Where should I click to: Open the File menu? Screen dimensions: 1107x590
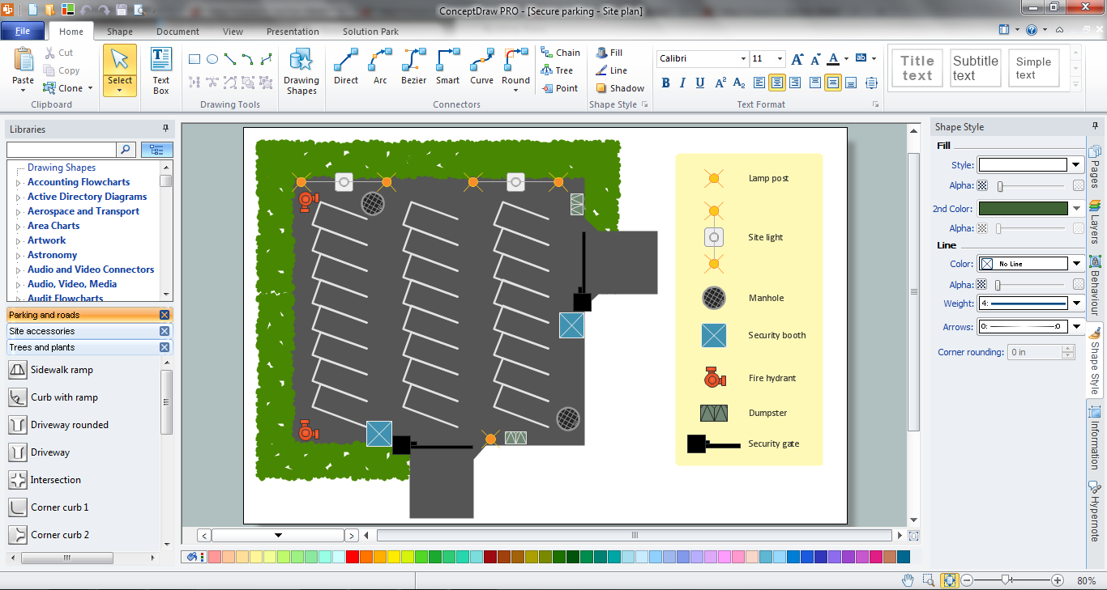[x=23, y=32]
